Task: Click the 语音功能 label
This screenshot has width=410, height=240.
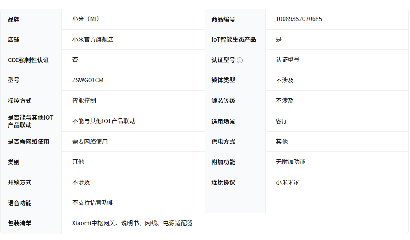Action: [x=20, y=203]
